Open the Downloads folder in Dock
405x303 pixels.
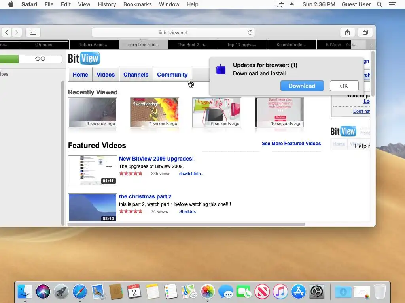pos(343,292)
